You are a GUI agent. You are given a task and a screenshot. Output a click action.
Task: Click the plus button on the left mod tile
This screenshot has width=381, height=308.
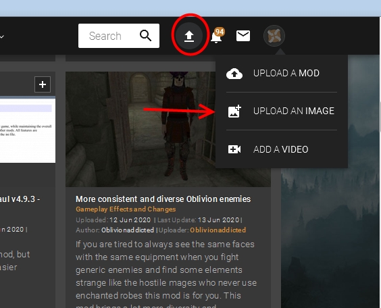pyautogui.click(x=43, y=84)
